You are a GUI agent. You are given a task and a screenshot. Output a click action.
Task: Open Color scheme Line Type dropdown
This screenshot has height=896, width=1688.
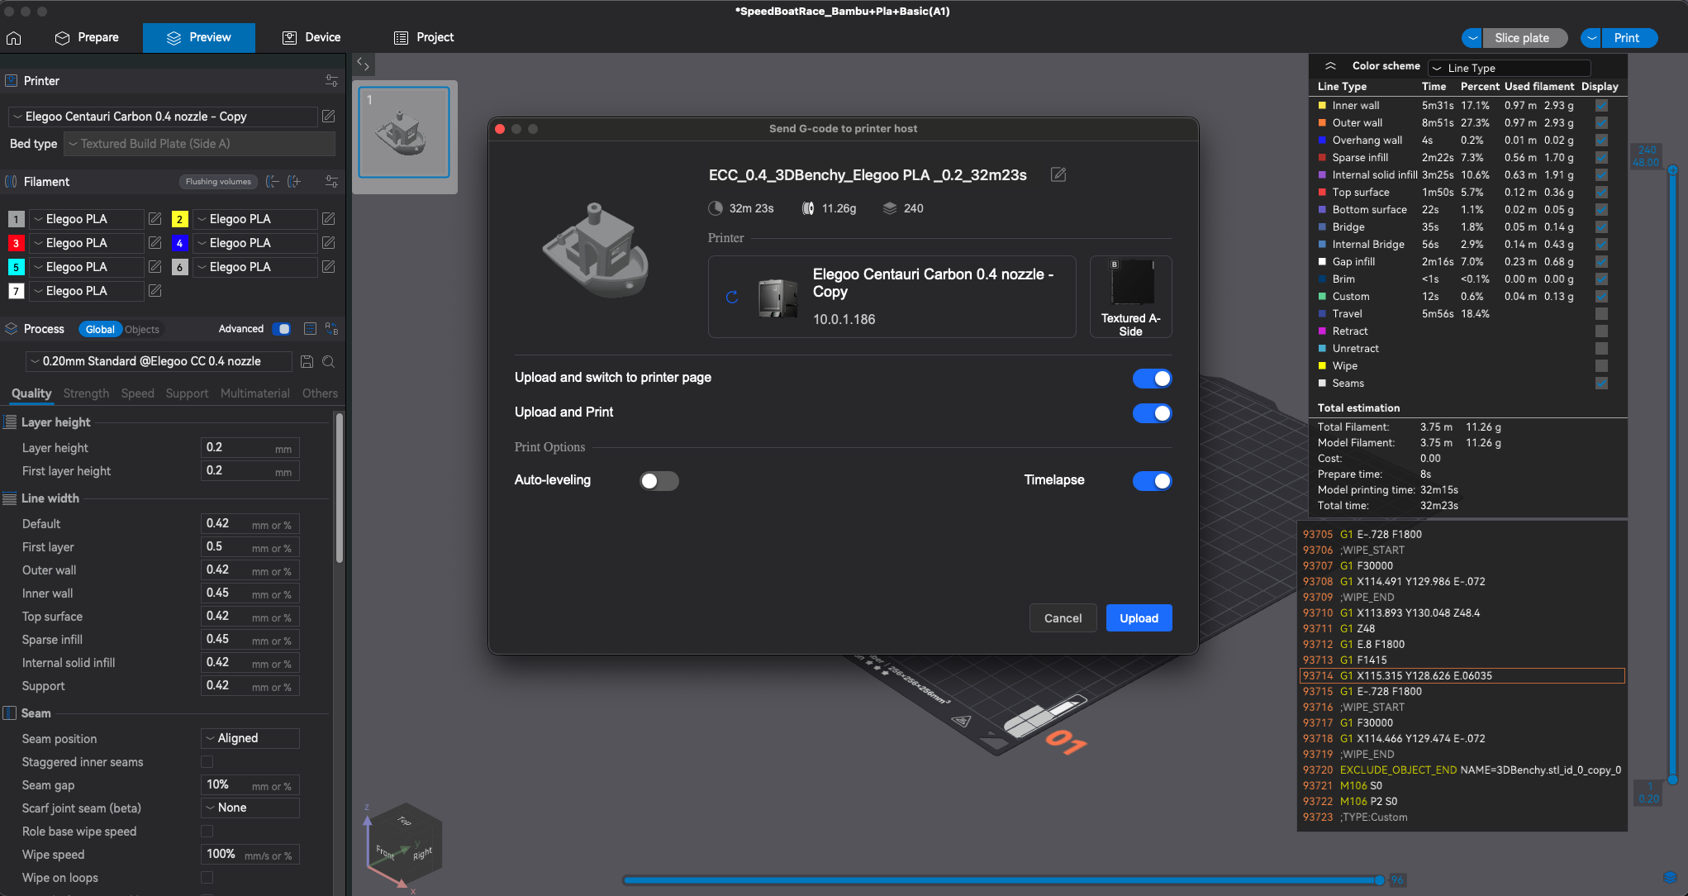pyautogui.click(x=1509, y=68)
